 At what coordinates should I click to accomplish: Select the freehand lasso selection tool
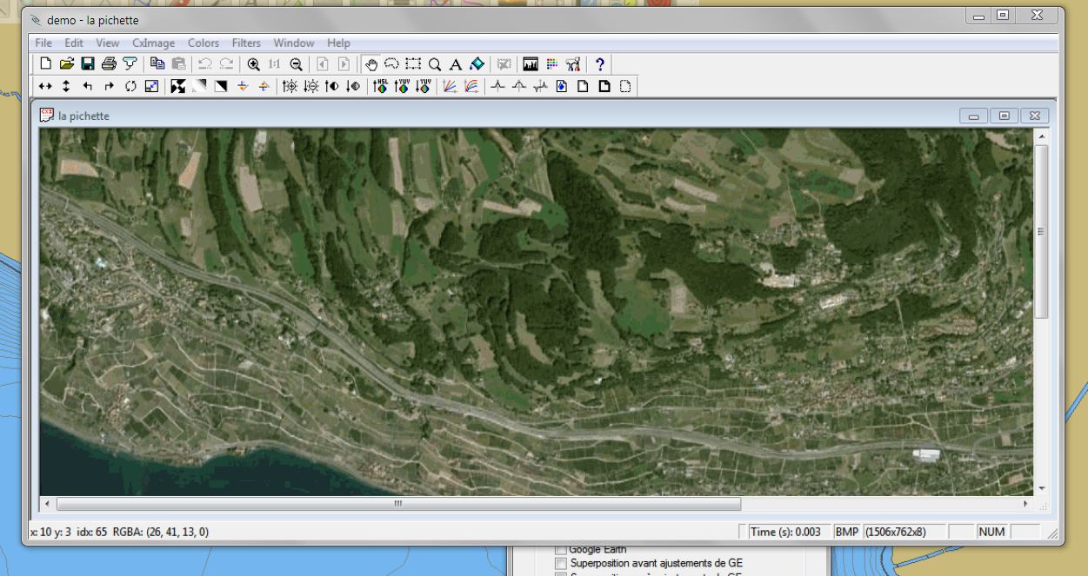392,63
